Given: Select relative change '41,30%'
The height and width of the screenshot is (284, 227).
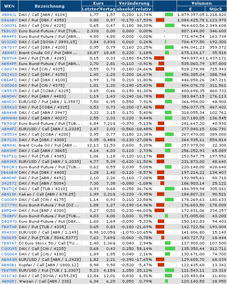Looking at the screenshot, I should [144, 91].
